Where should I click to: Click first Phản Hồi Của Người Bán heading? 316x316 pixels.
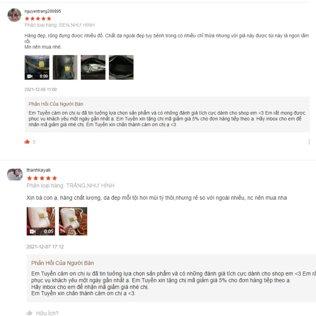56,104
